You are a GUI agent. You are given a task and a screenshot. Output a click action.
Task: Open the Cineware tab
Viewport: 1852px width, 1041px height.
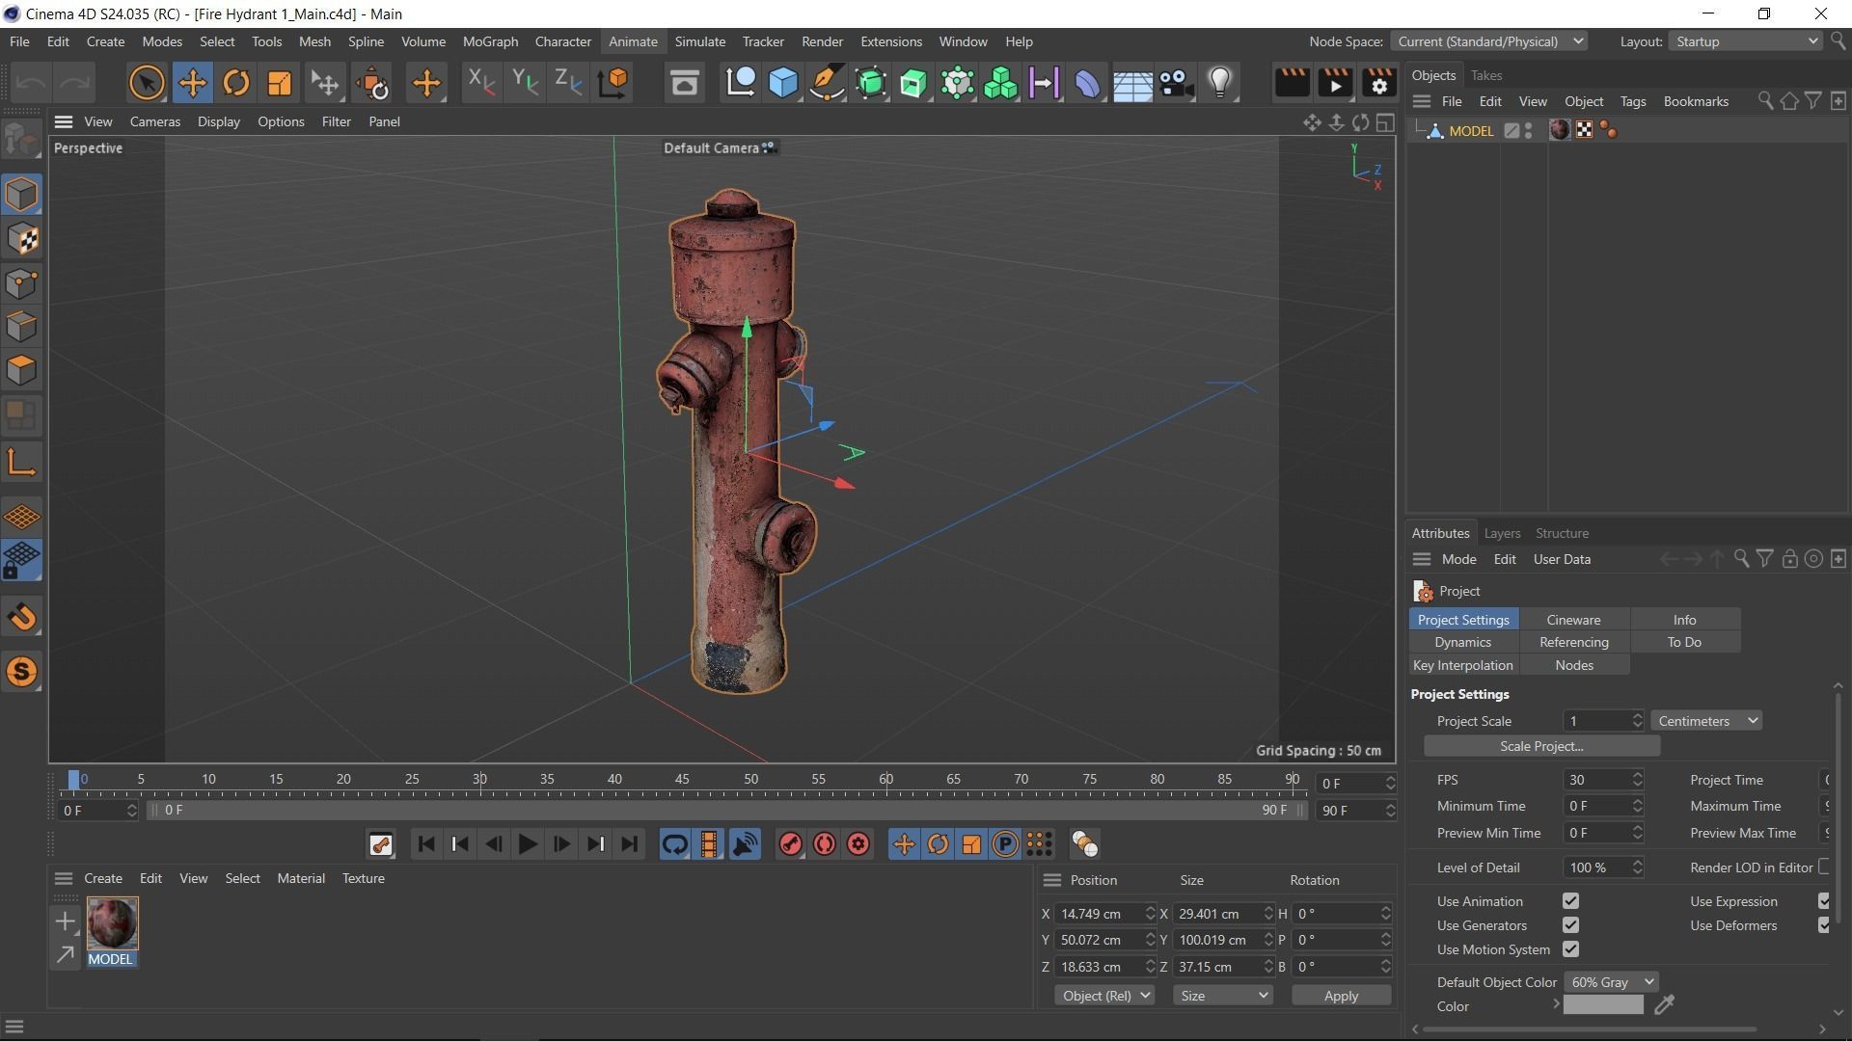click(x=1573, y=620)
